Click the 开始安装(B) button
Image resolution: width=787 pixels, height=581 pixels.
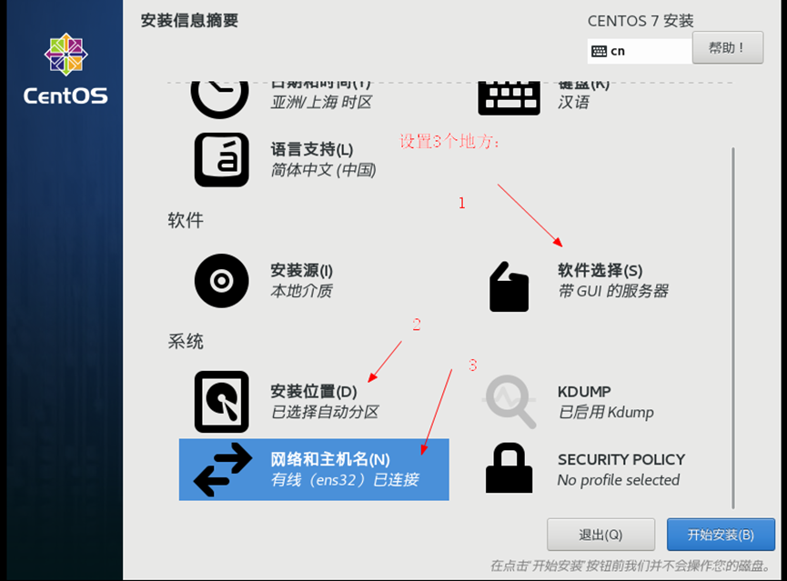(721, 535)
